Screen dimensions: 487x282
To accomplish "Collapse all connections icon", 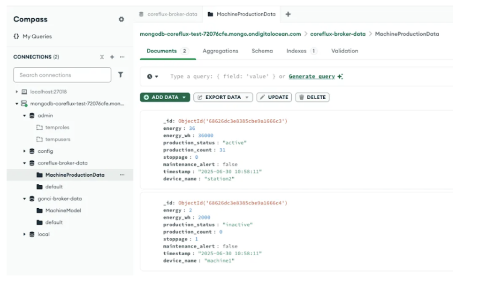I will point(102,57).
